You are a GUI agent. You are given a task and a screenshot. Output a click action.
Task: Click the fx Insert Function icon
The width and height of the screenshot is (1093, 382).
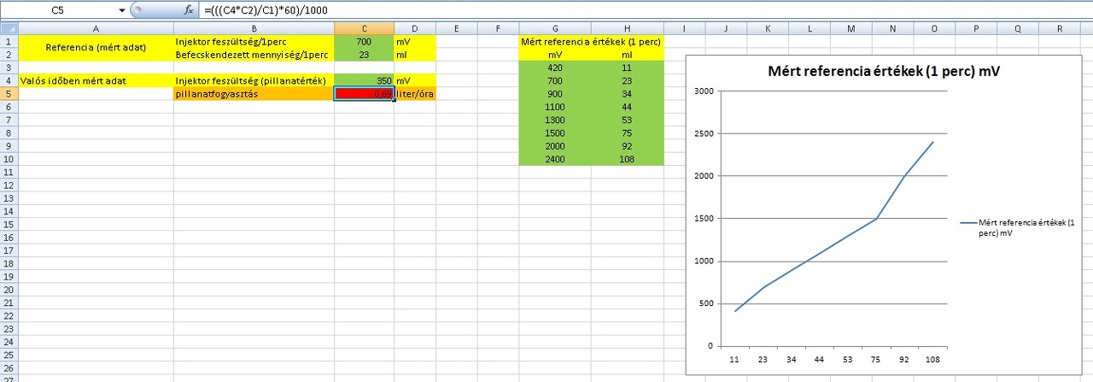pos(189,9)
